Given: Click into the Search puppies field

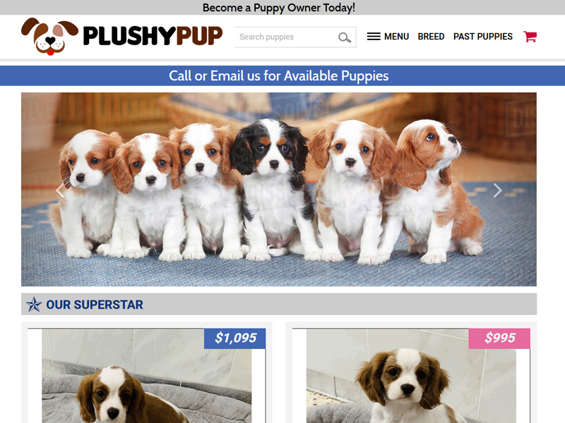Looking at the screenshot, I should (286, 37).
